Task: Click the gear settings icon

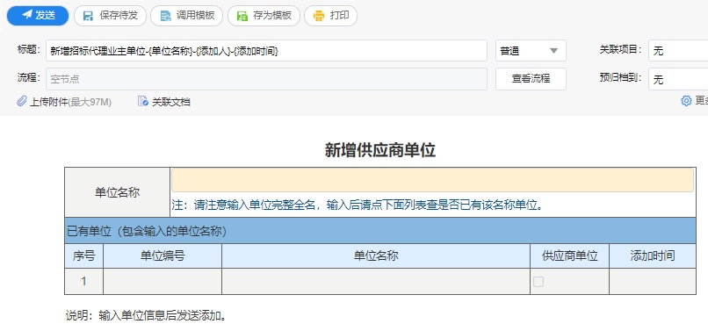Action: 686,101
